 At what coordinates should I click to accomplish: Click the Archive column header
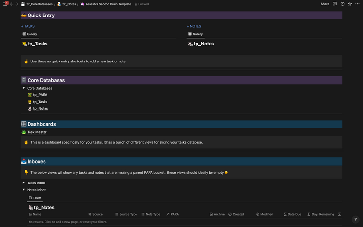[217, 214]
